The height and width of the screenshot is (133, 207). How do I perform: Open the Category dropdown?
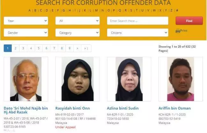(78, 33)
